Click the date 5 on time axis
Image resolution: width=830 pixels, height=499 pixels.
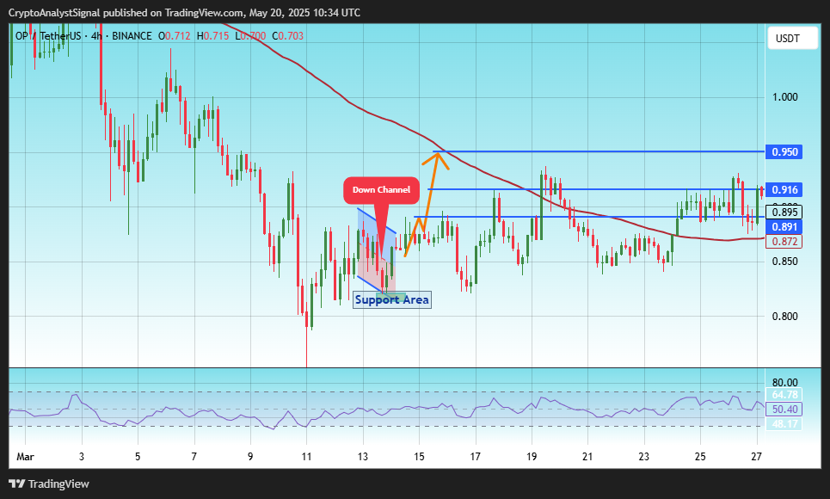138,457
